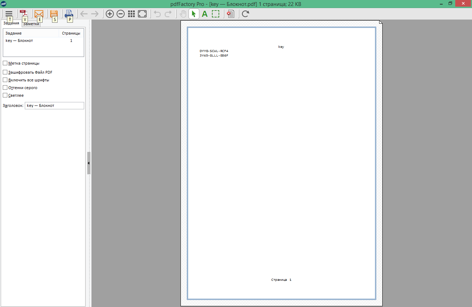Select the dashed rectangle selection tool

point(215,14)
